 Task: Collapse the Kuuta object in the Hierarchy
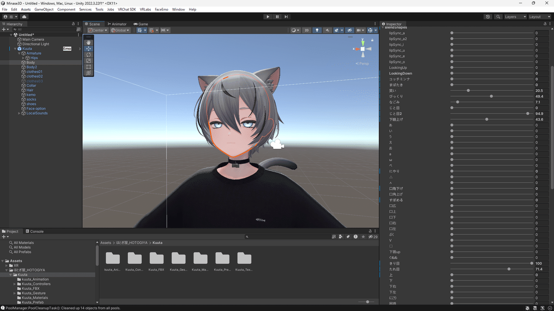point(15,49)
